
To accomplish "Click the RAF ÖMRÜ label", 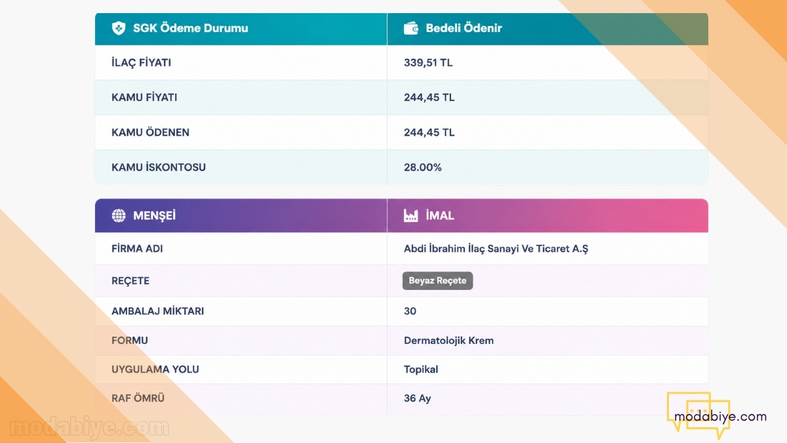I will tap(138, 398).
